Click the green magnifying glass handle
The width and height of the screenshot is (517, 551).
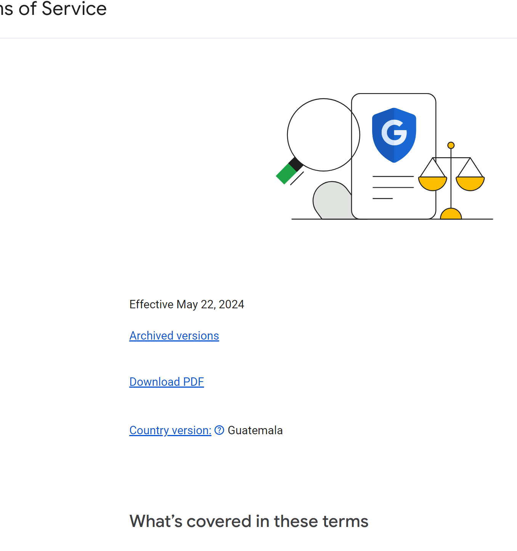(x=285, y=175)
